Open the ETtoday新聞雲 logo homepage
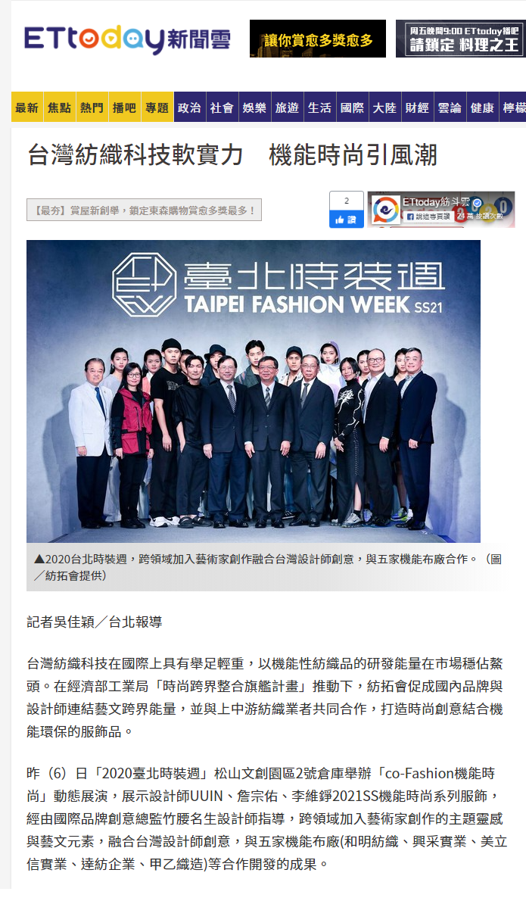This screenshot has width=526, height=904. coord(127,39)
